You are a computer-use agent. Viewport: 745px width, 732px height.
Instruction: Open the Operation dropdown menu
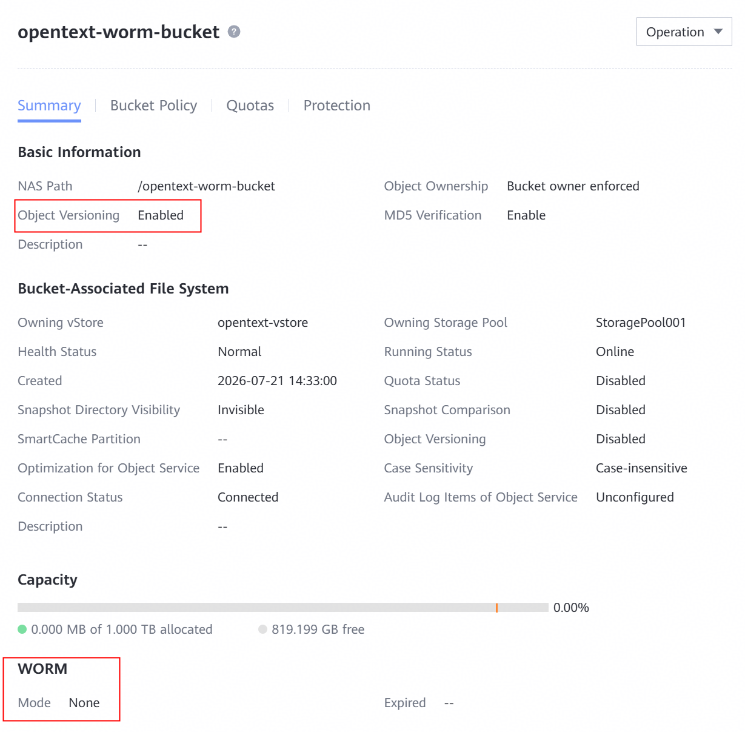click(x=684, y=32)
